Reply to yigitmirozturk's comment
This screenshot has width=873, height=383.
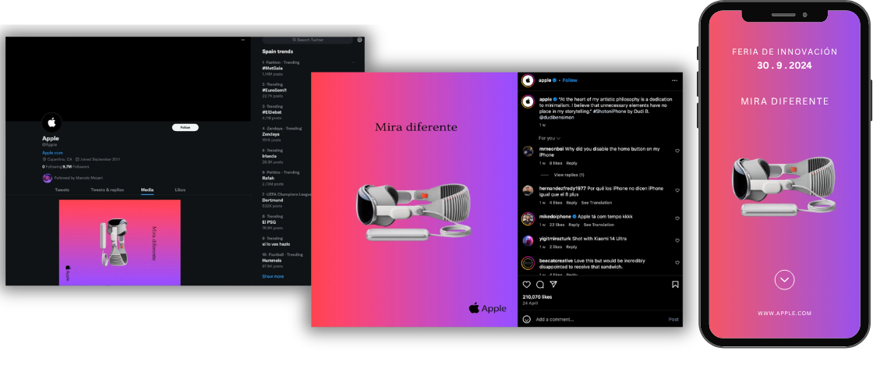[x=572, y=246]
